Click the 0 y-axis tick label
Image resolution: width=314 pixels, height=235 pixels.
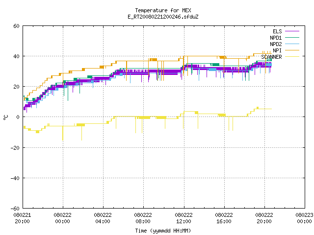pyautogui.click(x=18, y=117)
